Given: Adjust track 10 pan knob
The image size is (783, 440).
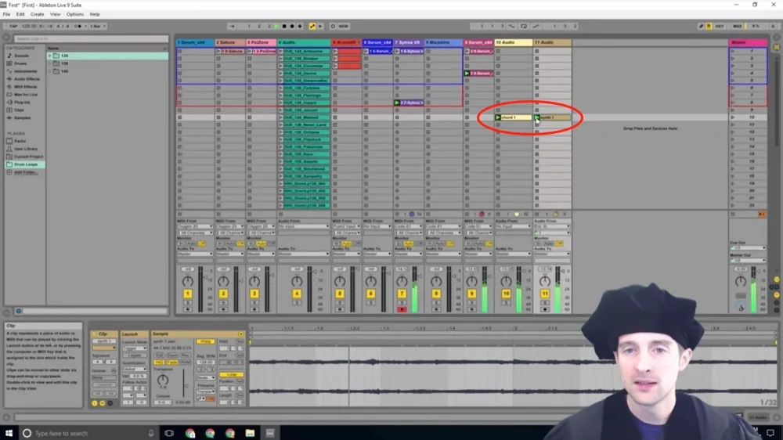Looking at the screenshot, I should coord(506,281).
